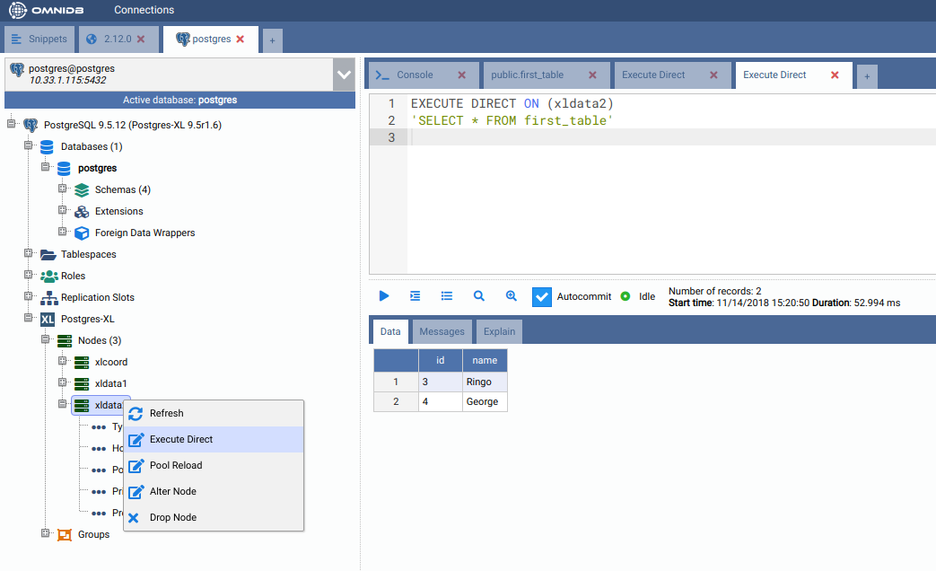Viewport: 936px width, 571px height.
Task: Click the OmniDB logo icon
Action: [18, 10]
